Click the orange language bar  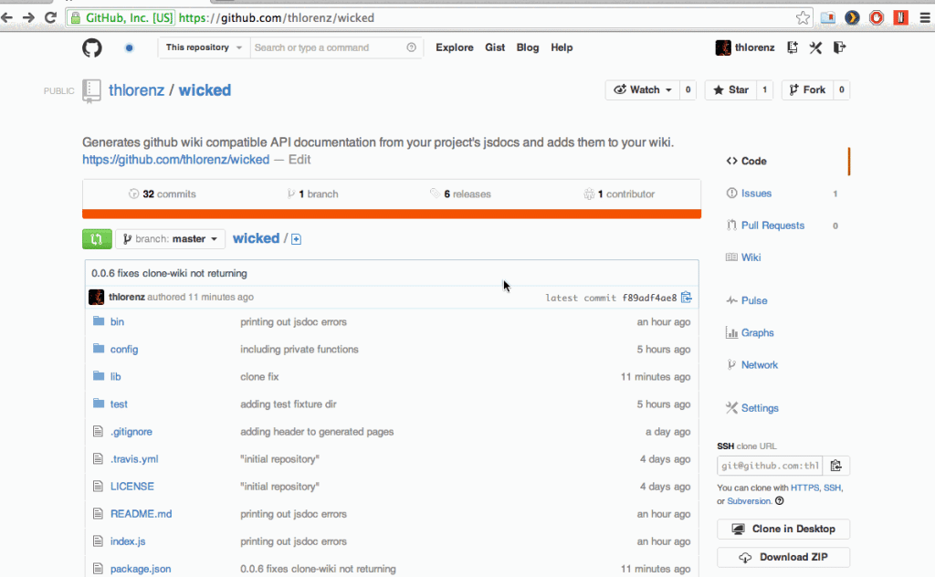[x=392, y=214]
